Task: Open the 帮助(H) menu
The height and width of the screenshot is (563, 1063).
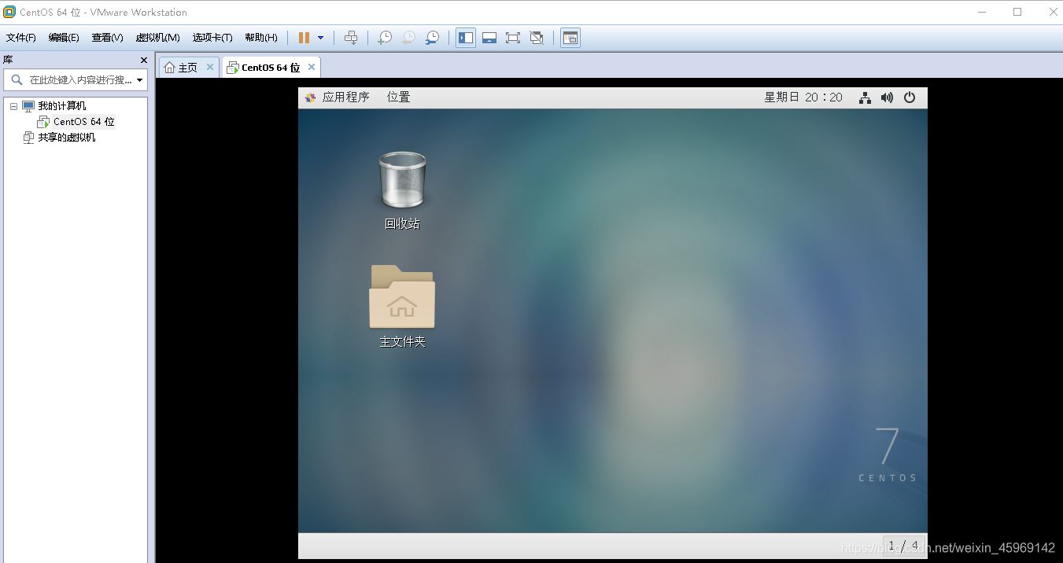Action: [261, 38]
